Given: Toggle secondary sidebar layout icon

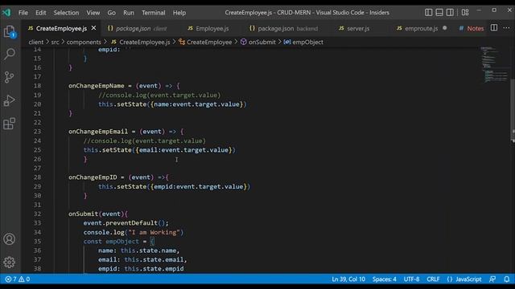Looking at the screenshot, I should pos(450,13).
